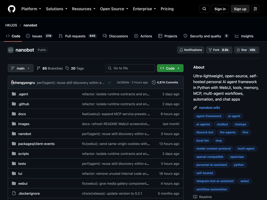Click the Sign in button
Screen dimensions: 267x200
(220, 9)
